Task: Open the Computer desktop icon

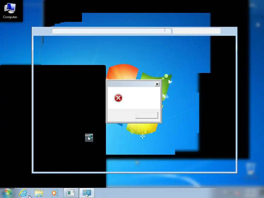Action: [10, 10]
